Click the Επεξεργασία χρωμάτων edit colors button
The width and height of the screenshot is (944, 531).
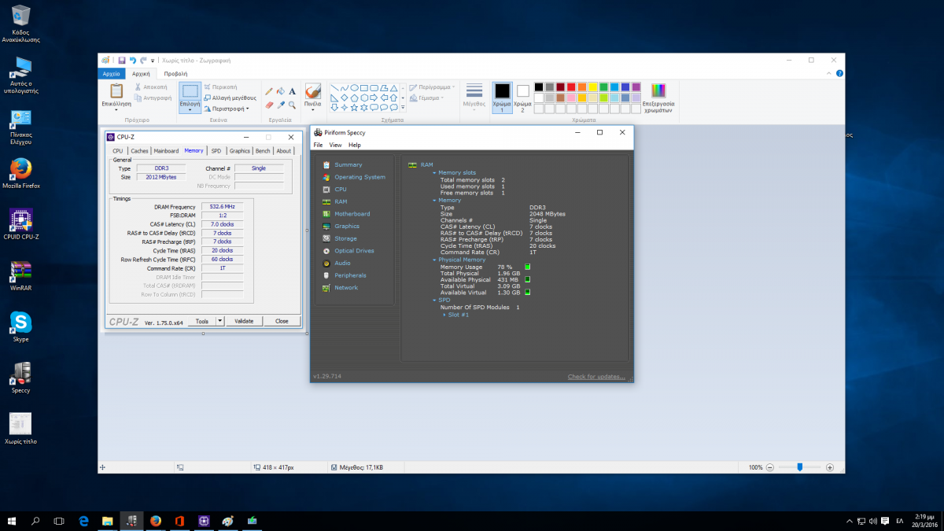point(658,98)
